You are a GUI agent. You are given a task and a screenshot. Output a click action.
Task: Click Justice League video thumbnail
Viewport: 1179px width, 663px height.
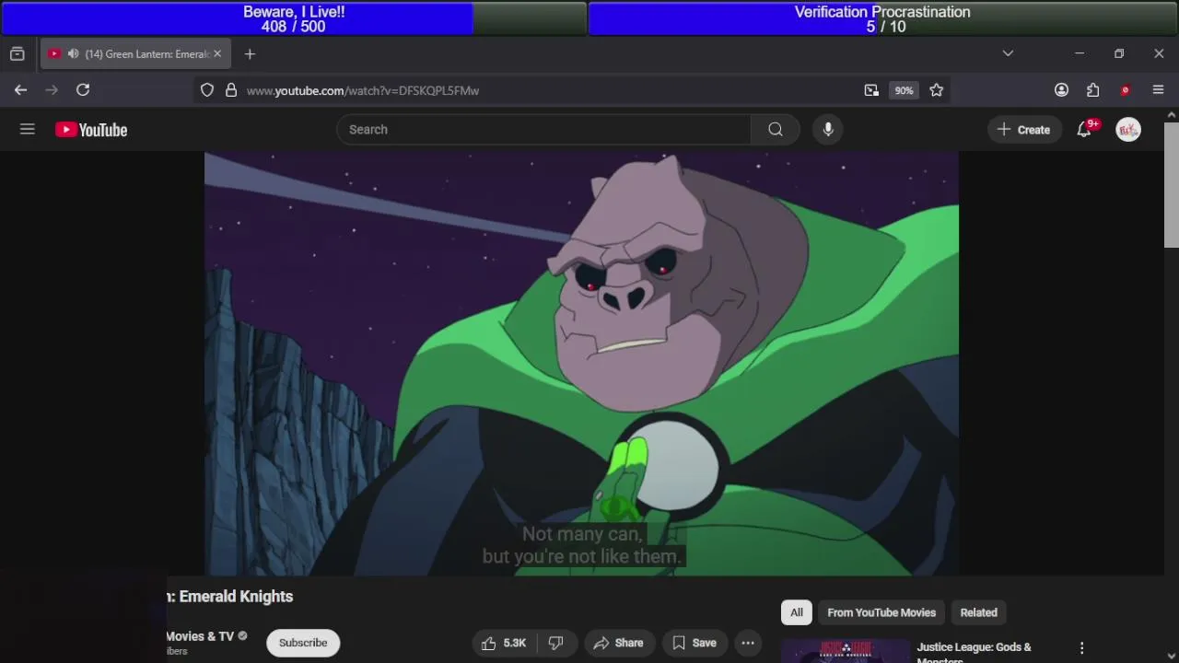coord(845,651)
